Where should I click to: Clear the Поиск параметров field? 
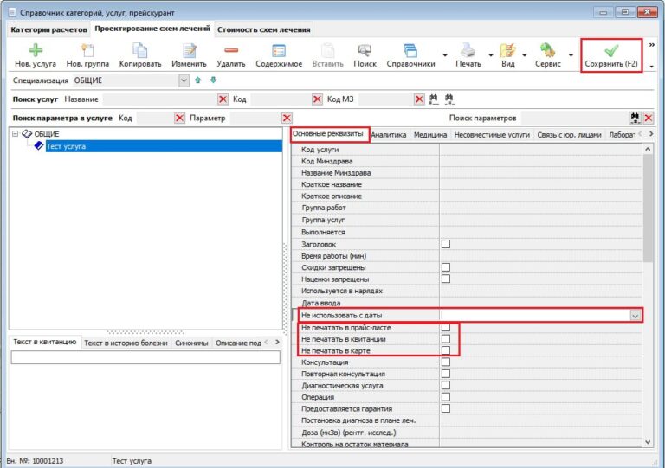[x=649, y=118]
